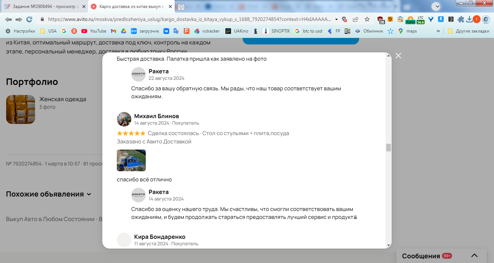Screen dimensions: 494x263
Task: Expand the Похожие объявления section
Action: coord(48,194)
